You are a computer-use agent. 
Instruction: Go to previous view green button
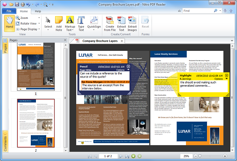(x=134, y=156)
